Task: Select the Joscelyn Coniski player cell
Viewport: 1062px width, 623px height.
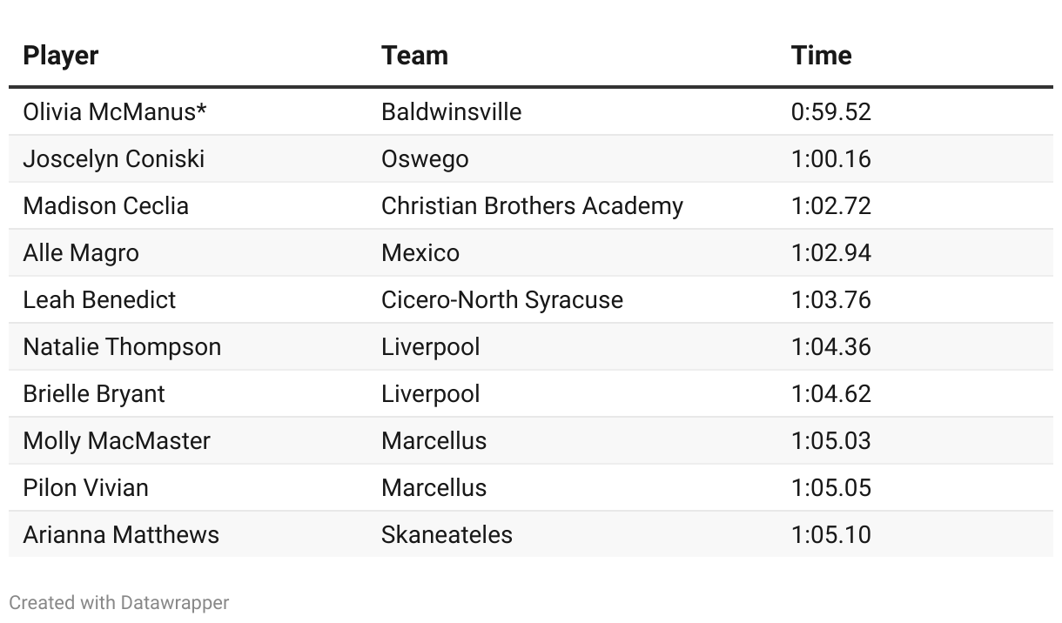Action: (114, 159)
